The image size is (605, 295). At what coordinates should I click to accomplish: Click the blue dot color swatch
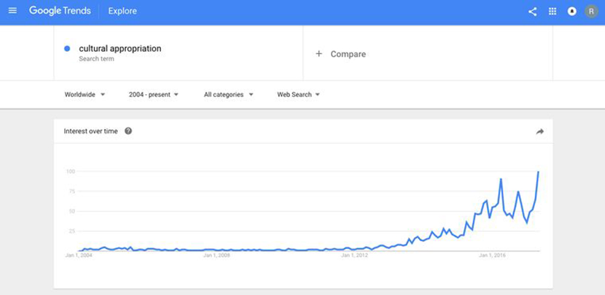click(67, 48)
